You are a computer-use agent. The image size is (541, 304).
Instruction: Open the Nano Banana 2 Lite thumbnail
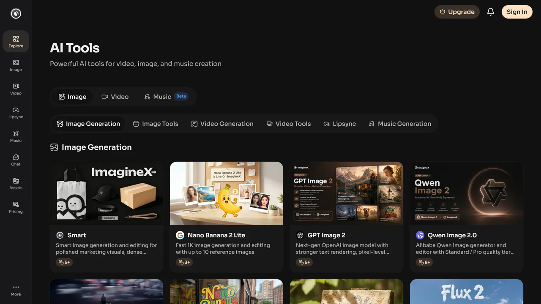[227, 193]
